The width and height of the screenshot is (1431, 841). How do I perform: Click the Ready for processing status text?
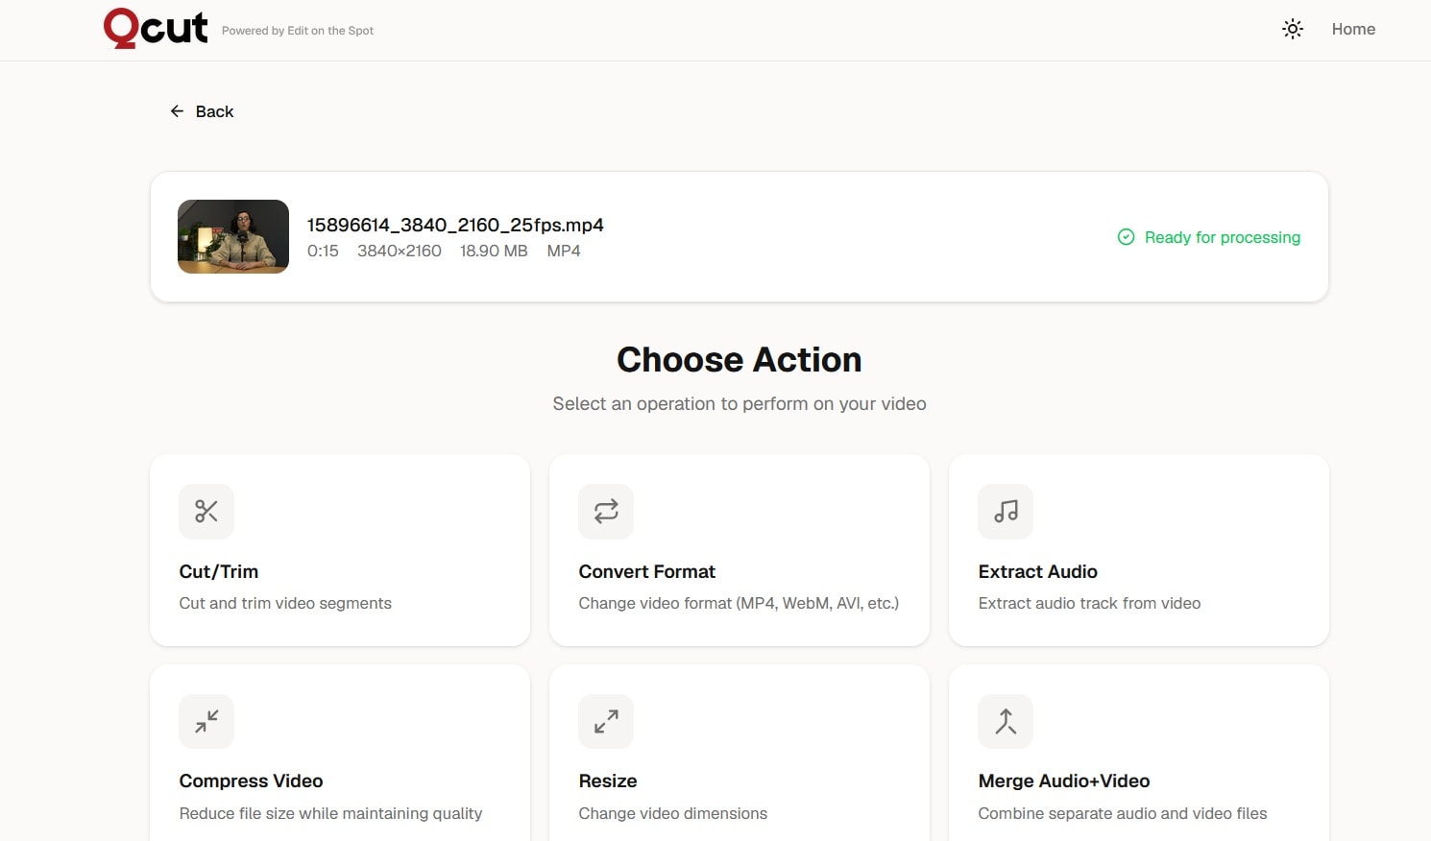[x=1223, y=237]
